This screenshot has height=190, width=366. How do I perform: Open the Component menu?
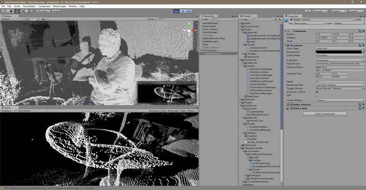point(44,6)
